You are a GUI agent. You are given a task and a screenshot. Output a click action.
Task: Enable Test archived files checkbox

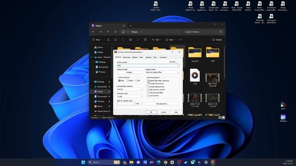point(148,93)
